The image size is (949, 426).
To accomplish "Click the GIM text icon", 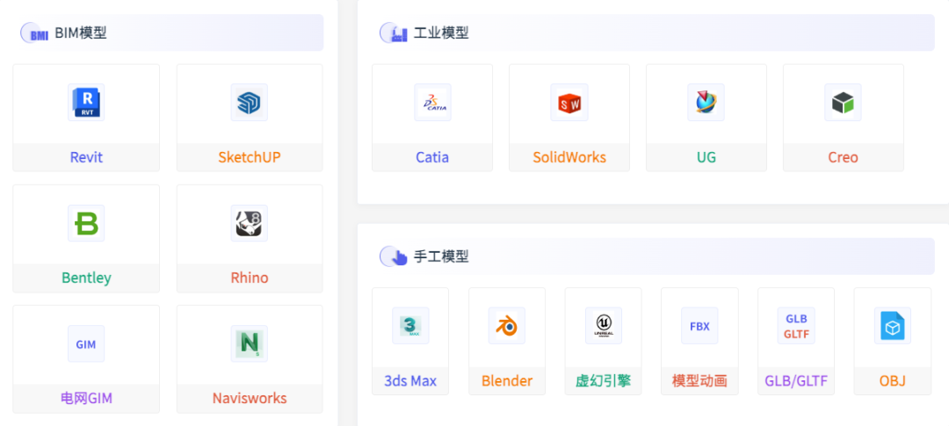I will coord(86,343).
